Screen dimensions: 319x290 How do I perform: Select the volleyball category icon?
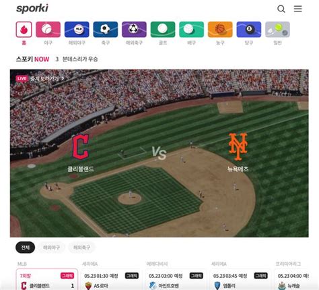[192, 30]
